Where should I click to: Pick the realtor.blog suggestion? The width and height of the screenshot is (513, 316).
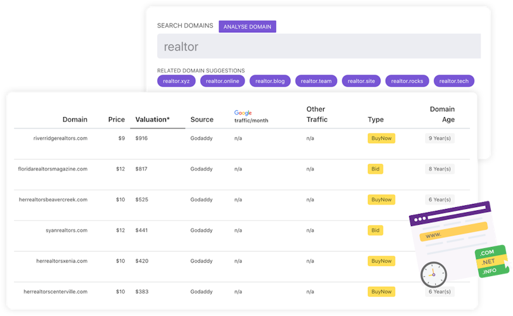coord(270,81)
